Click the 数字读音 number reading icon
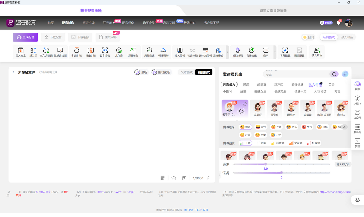The height and width of the screenshot is (217, 364). coord(105,51)
